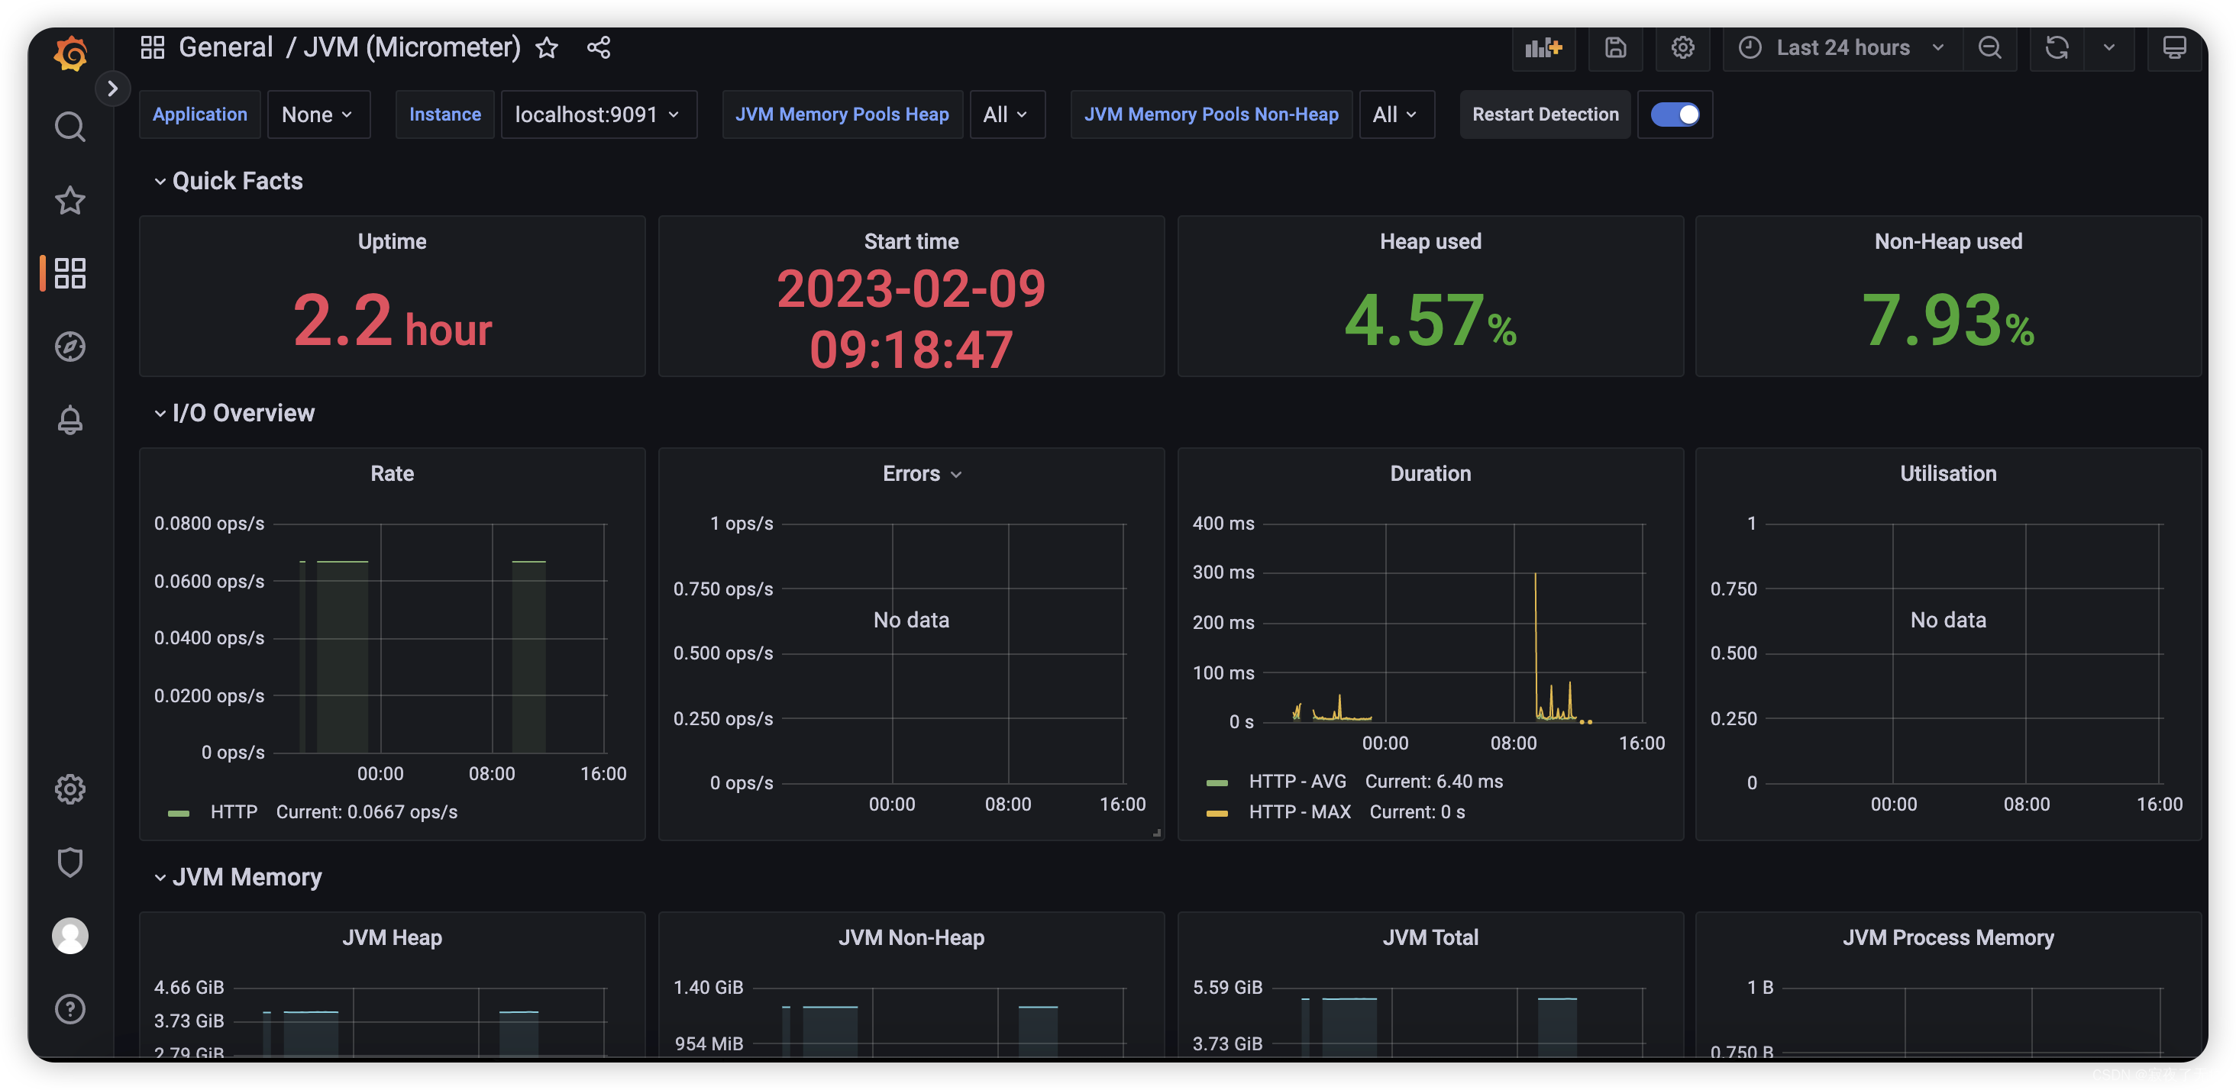
Task: Click the Errors panel resize handle corner
Action: coord(1156,833)
